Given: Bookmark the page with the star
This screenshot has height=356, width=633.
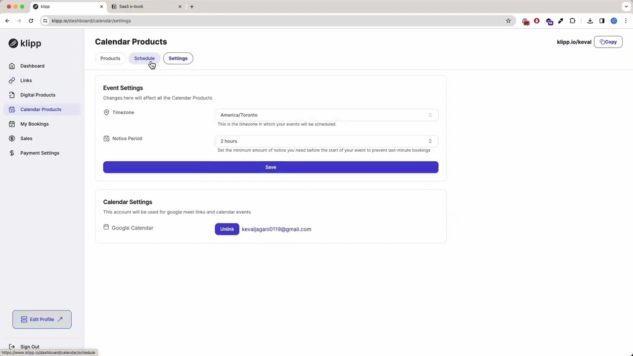Looking at the screenshot, I should pyautogui.click(x=508, y=21).
